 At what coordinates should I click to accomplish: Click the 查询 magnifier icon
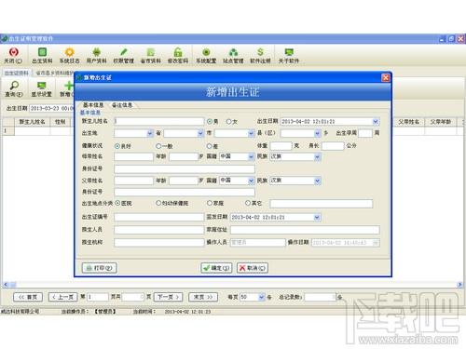(14, 88)
